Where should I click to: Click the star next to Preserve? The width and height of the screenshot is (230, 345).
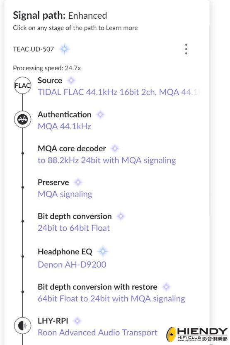click(x=78, y=182)
